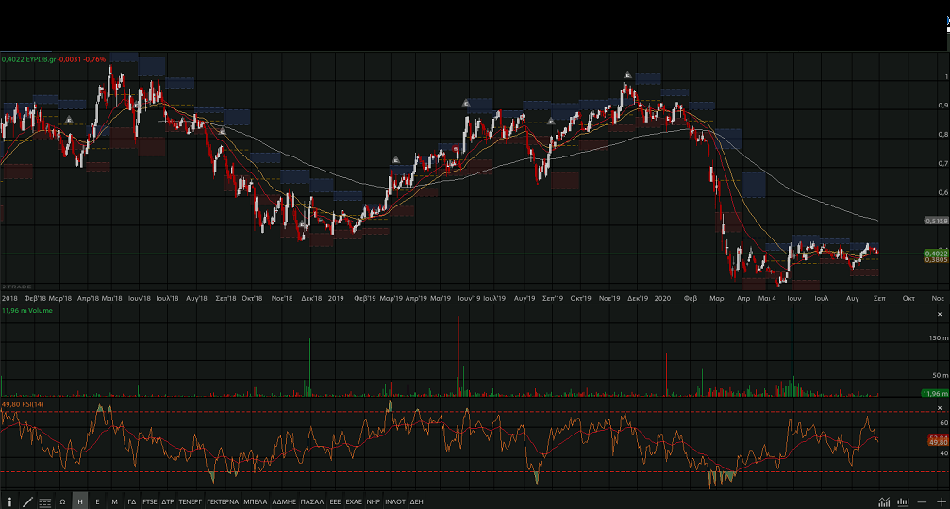Select the Ω timeframe button
This screenshot has width=950, height=509.
62,501
